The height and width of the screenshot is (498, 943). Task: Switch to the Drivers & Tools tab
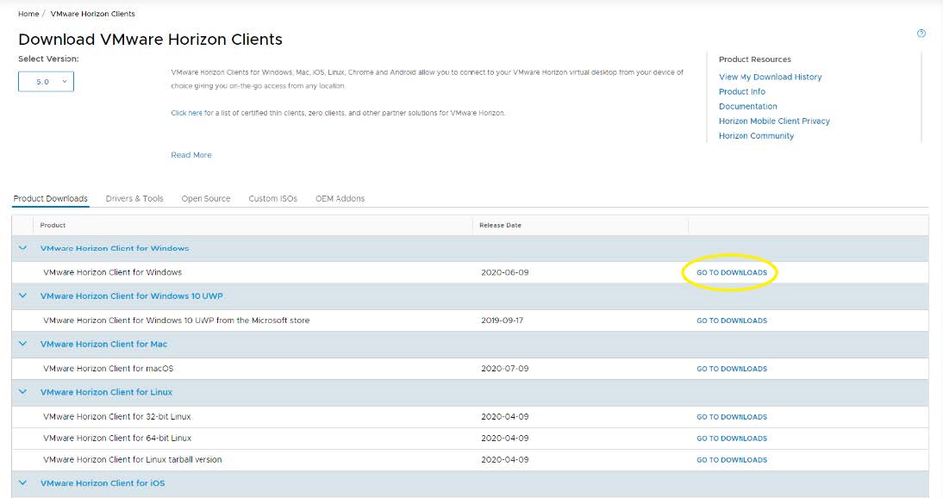click(134, 199)
